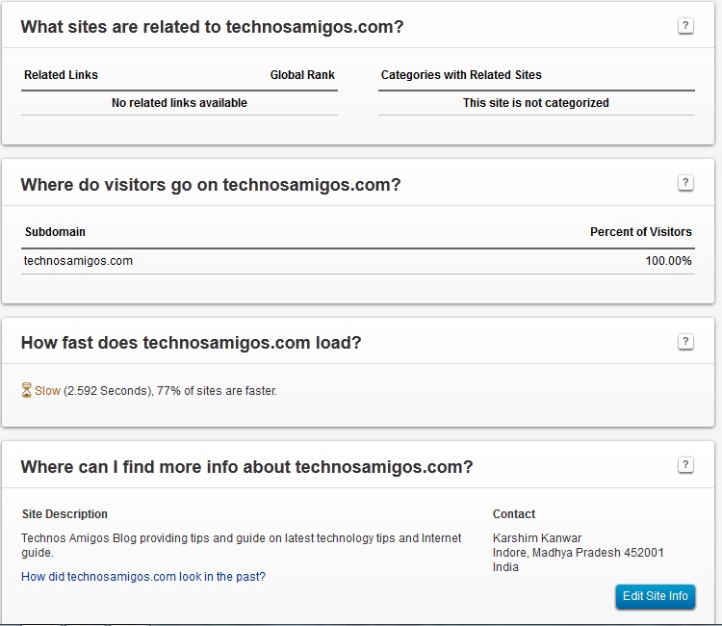The width and height of the screenshot is (722, 626).
Task: Click the 100.00% visitors value
Action: (x=668, y=261)
